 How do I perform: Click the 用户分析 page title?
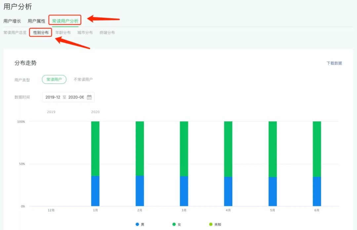(18, 7)
